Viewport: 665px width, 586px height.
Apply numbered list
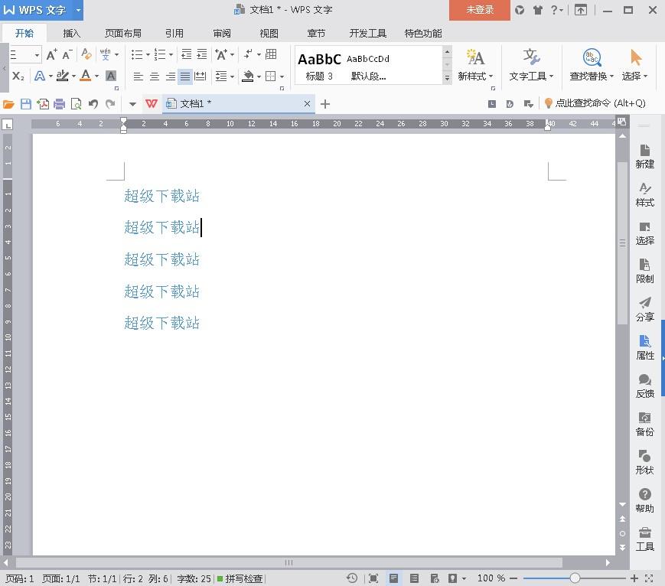pos(159,54)
